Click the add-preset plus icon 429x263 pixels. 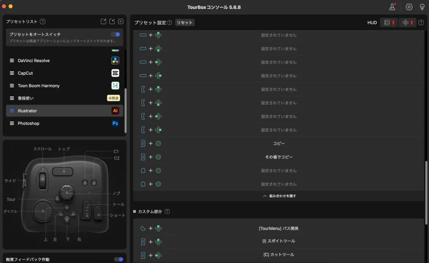[x=121, y=21]
